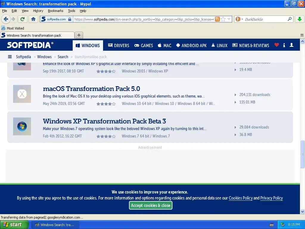Bookmark this page with the star icon
Image resolution: width=305 pixels, height=229 pixels.
tap(223, 19)
